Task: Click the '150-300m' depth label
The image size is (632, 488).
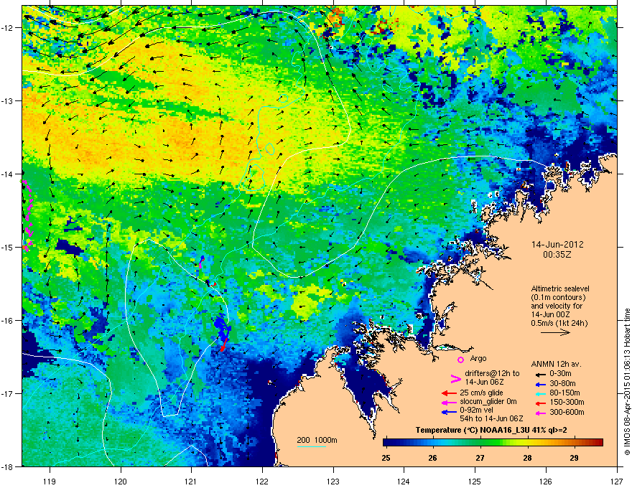Action: click(x=568, y=402)
